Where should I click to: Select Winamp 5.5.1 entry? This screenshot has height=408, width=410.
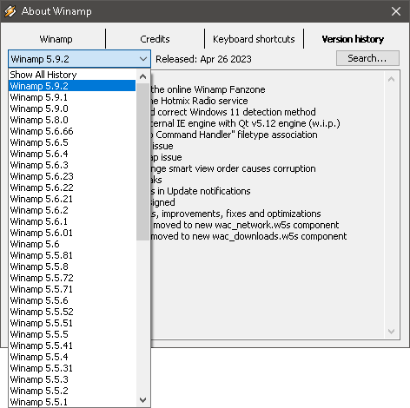72,402
